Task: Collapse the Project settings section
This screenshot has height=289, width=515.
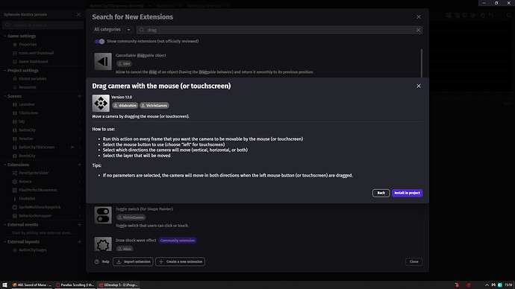Action: tap(5, 71)
